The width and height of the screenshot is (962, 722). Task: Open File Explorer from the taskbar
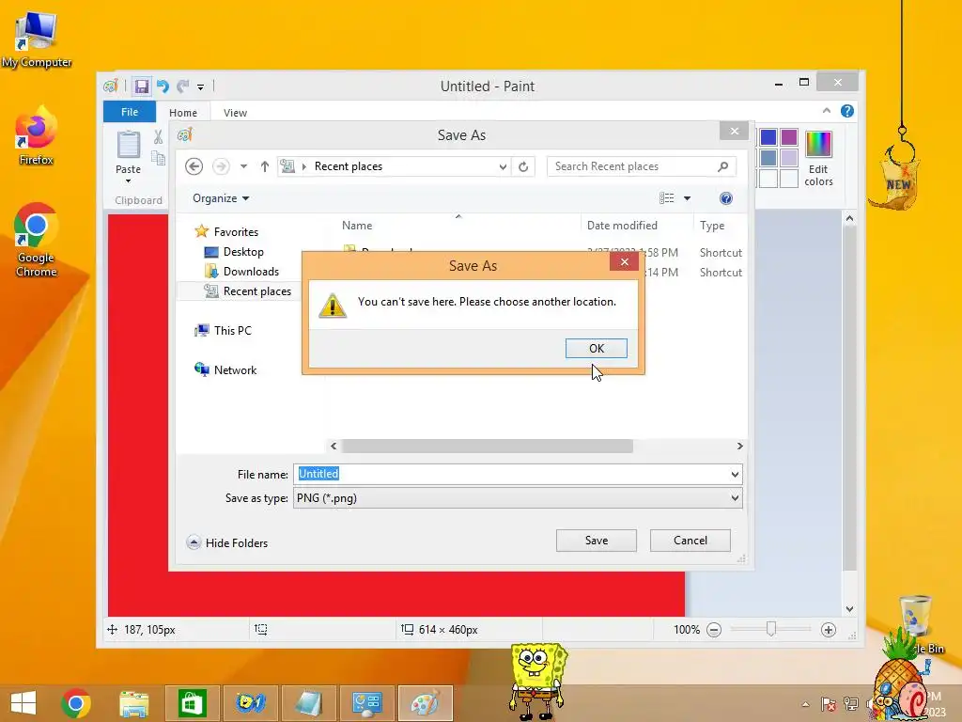tap(133, 703)
